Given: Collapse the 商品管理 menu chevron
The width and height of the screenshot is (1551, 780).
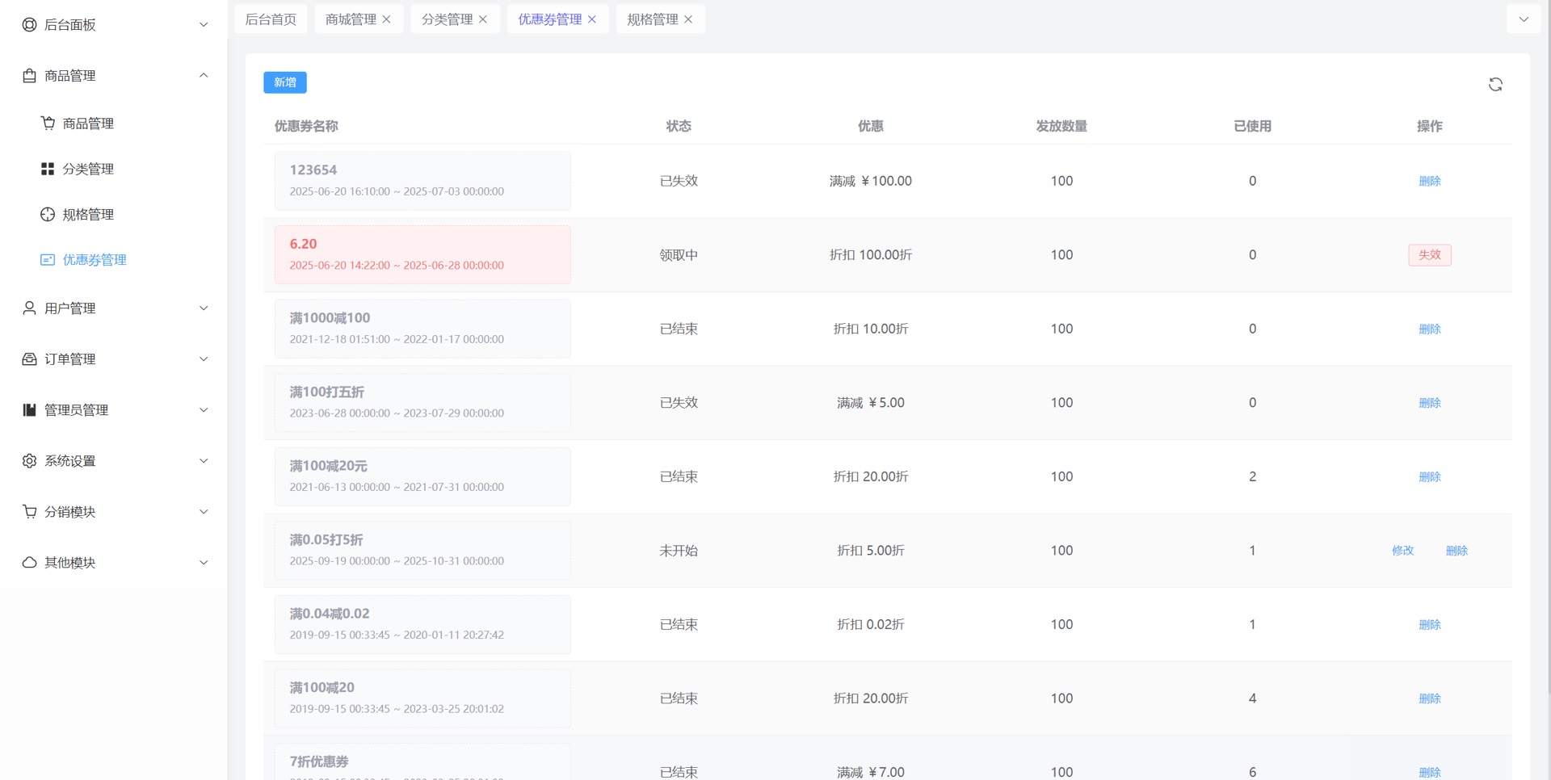Looking at the screenshot, I should point(204,76).
